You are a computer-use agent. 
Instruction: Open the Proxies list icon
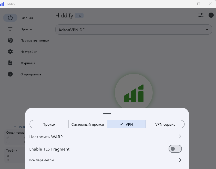coord(10,29)
